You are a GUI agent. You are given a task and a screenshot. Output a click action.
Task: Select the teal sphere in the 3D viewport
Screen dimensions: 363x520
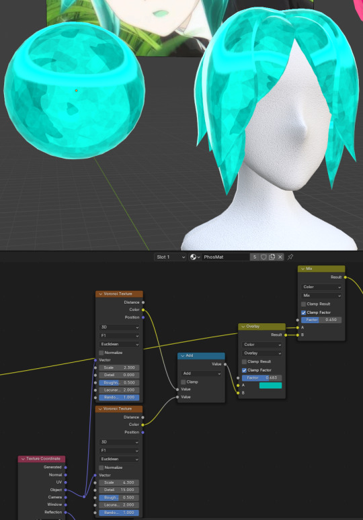(75, 91)
